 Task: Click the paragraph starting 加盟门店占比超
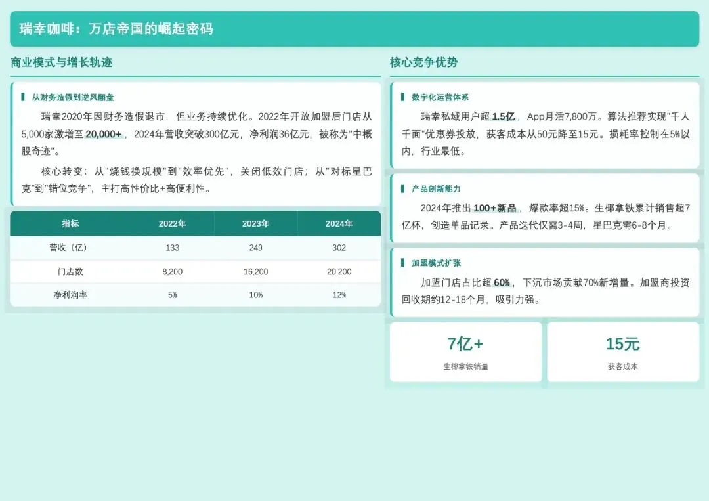click(546, 291)
